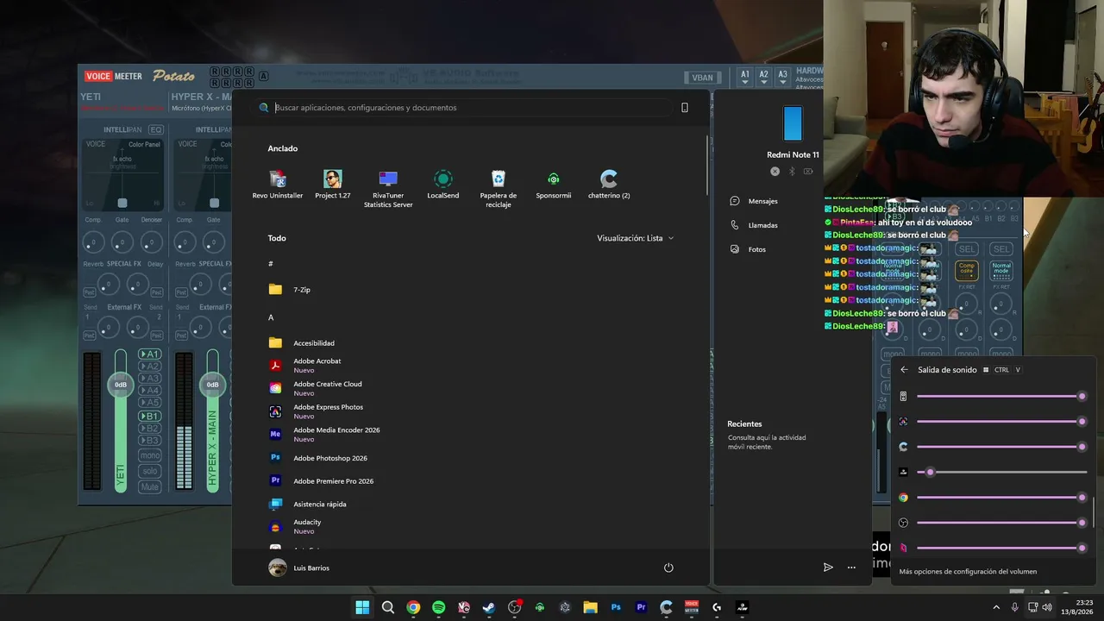
Task: Click the VBAN button in Voicemeeter
Action: 703,78
